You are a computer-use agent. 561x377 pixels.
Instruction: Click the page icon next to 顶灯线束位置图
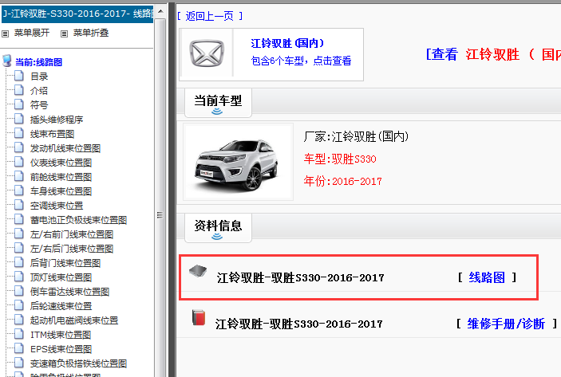(19, 277)
